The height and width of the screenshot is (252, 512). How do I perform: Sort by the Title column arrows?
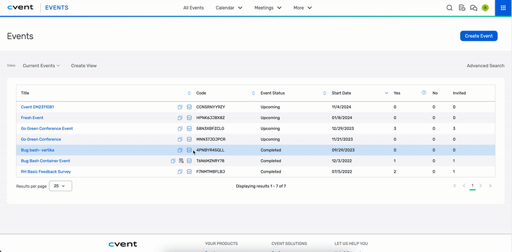(x=189, y=93)
